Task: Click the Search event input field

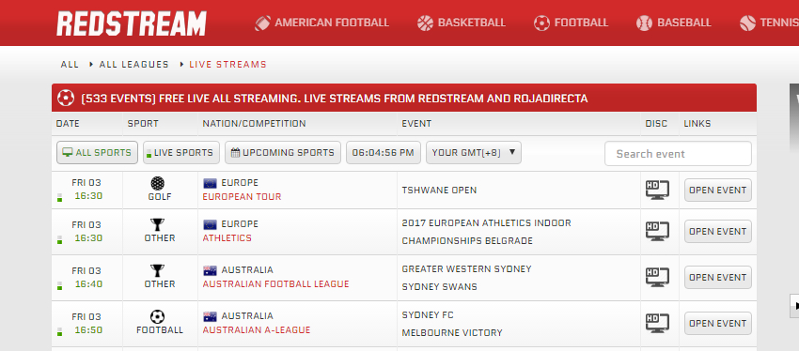Action: pyautogui.click(x=678, y=154)
